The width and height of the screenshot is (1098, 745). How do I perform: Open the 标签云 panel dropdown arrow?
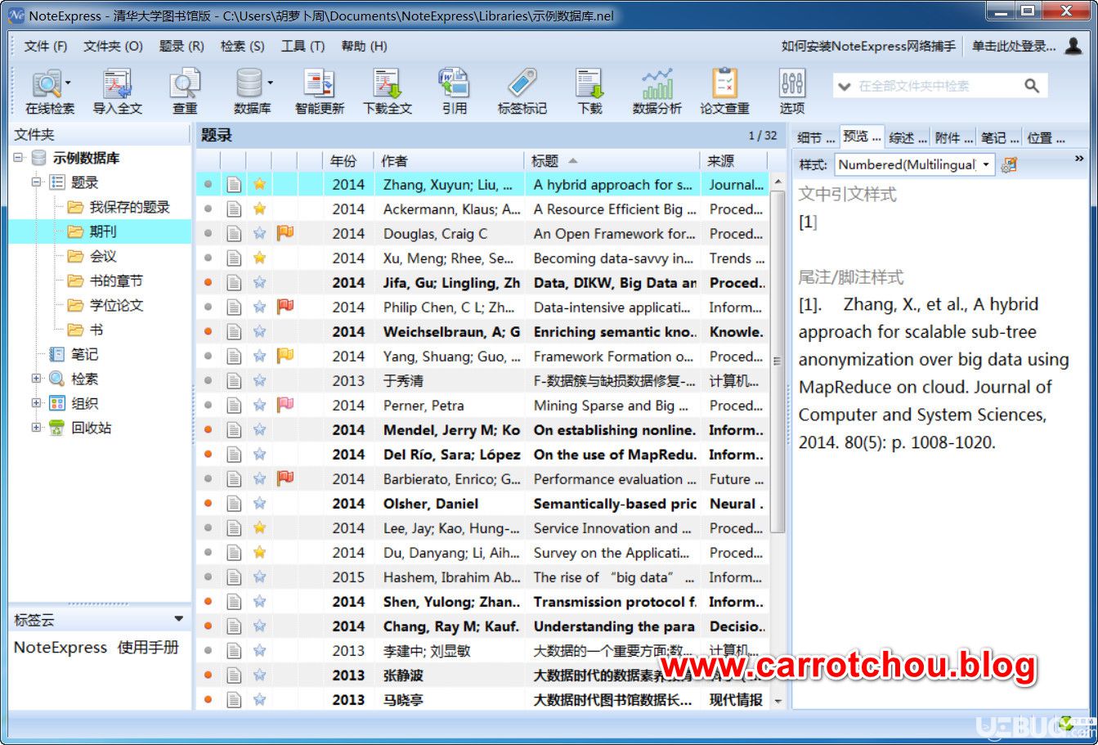click(179, 619)
